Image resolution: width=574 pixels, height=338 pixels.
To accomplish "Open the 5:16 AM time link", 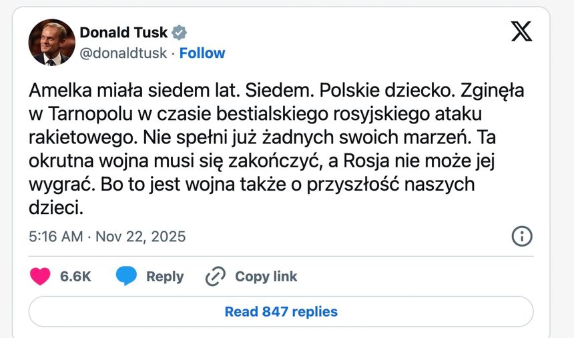I will (56, 237).
